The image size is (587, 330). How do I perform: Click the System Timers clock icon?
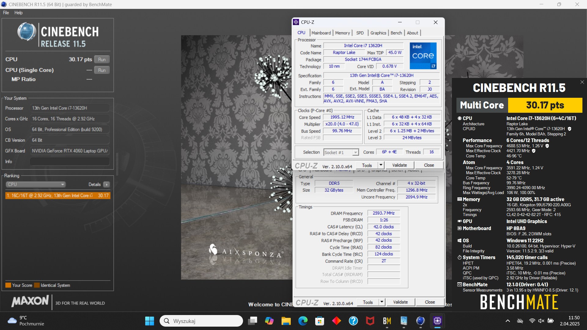[459, 258]
